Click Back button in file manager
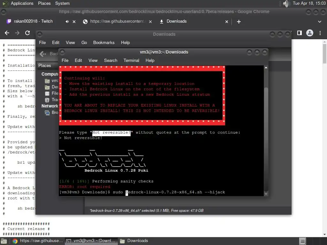The width and height of the screenshot is (327, 245). tap(49, 54)
